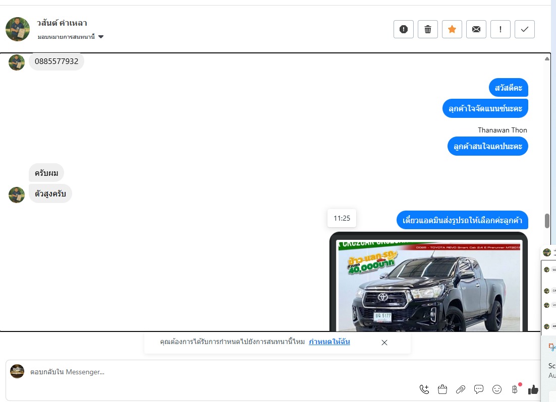Mark conversation unread with envelope icon
Image resolution: width=556 pixels, height=402 pixels.
pyautogui.click(x=476, y=29)
